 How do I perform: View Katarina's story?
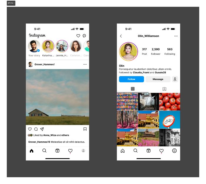click(48, 46)
